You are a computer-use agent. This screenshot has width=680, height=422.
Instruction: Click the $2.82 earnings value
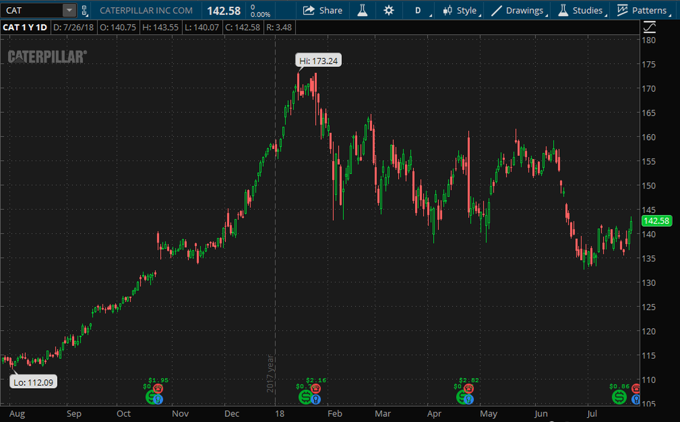pos(468,380)
